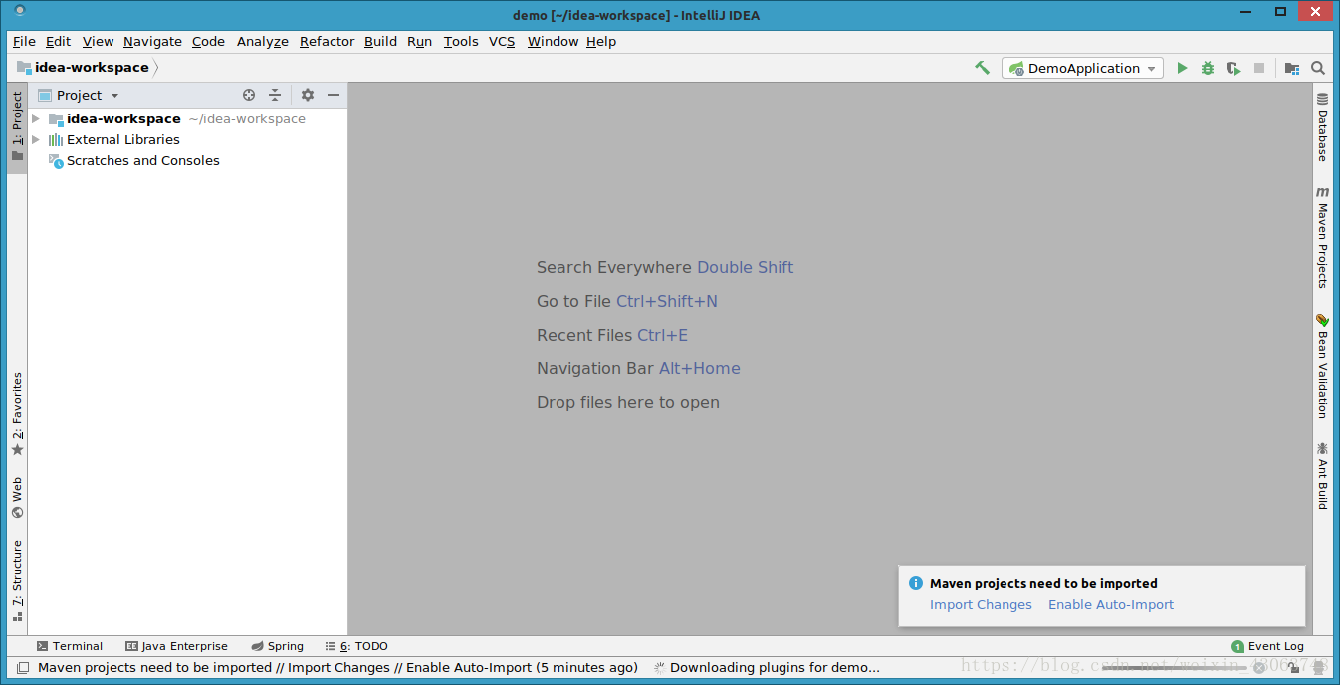This screenshot has width=1340, height=685.
Task: Debug DemoApplication with the bug icon
Action: (x=1208, y=68)
